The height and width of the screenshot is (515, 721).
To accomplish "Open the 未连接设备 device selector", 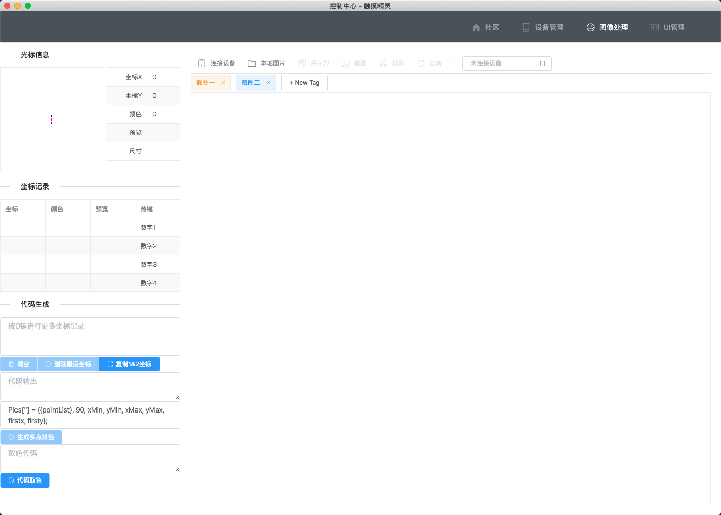I will point(507,63).
